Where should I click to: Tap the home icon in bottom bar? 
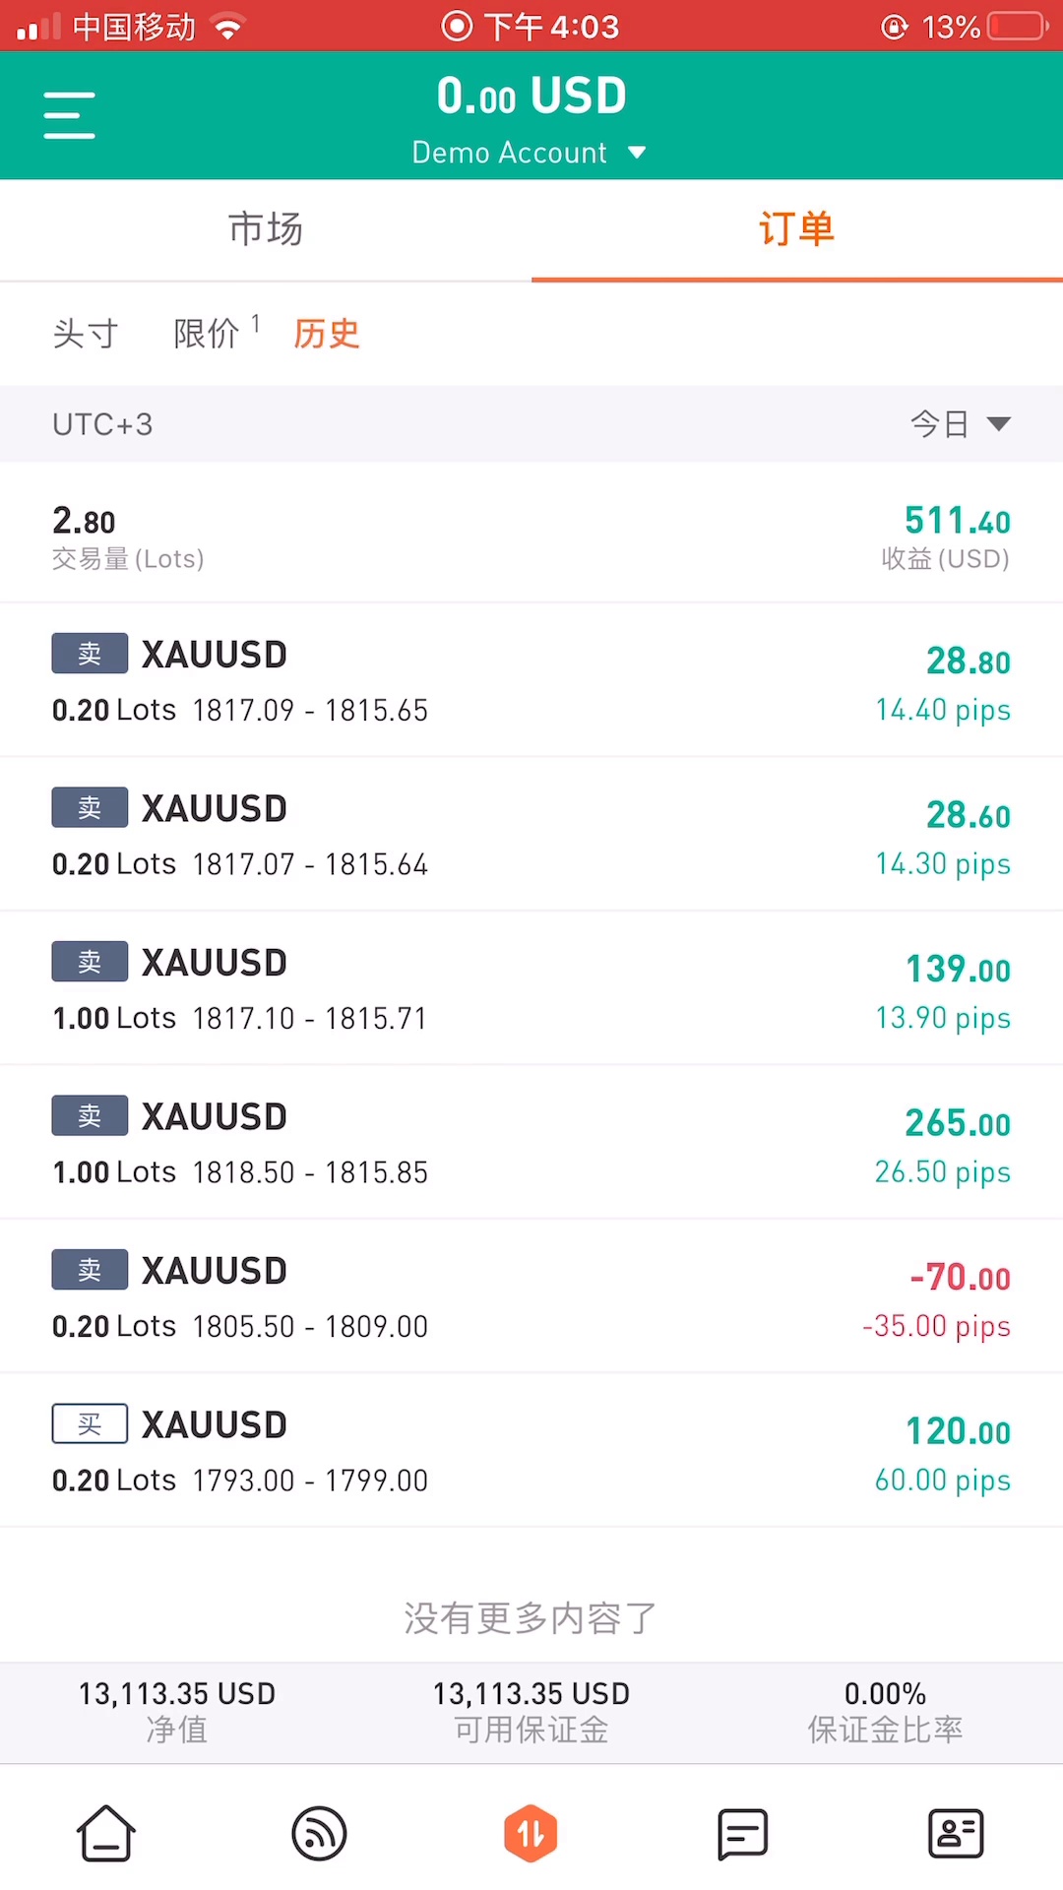pos(105,1833)
